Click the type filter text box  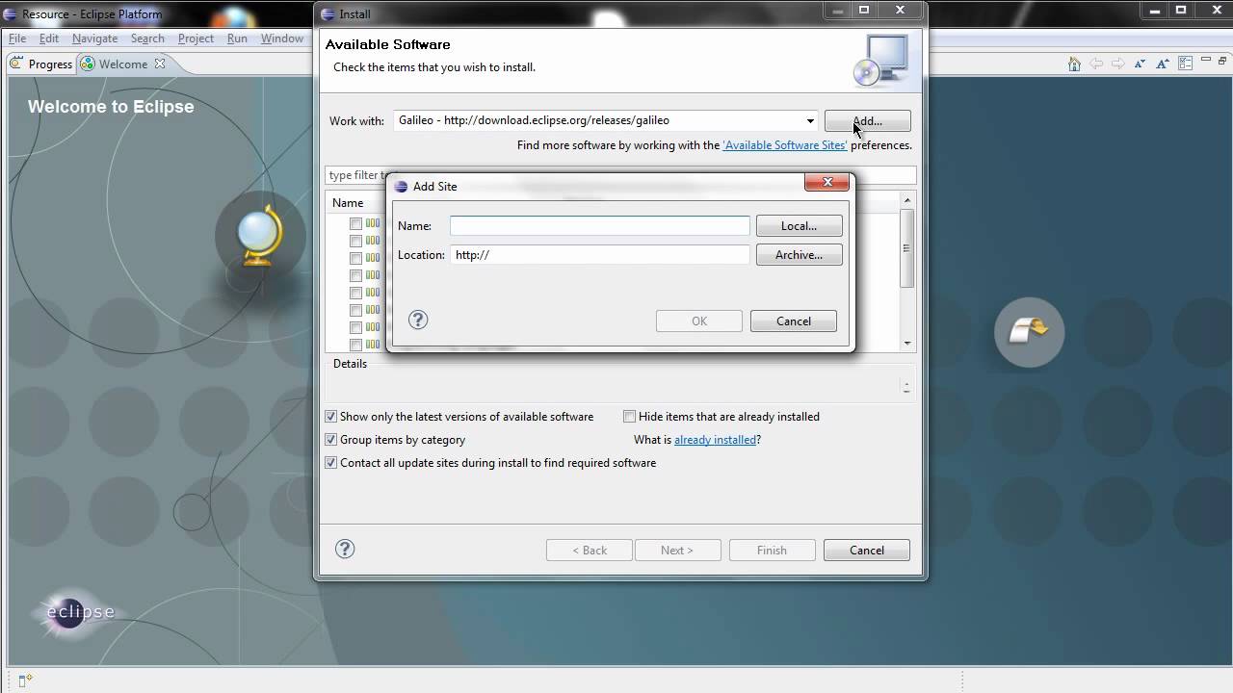[620, 175]
